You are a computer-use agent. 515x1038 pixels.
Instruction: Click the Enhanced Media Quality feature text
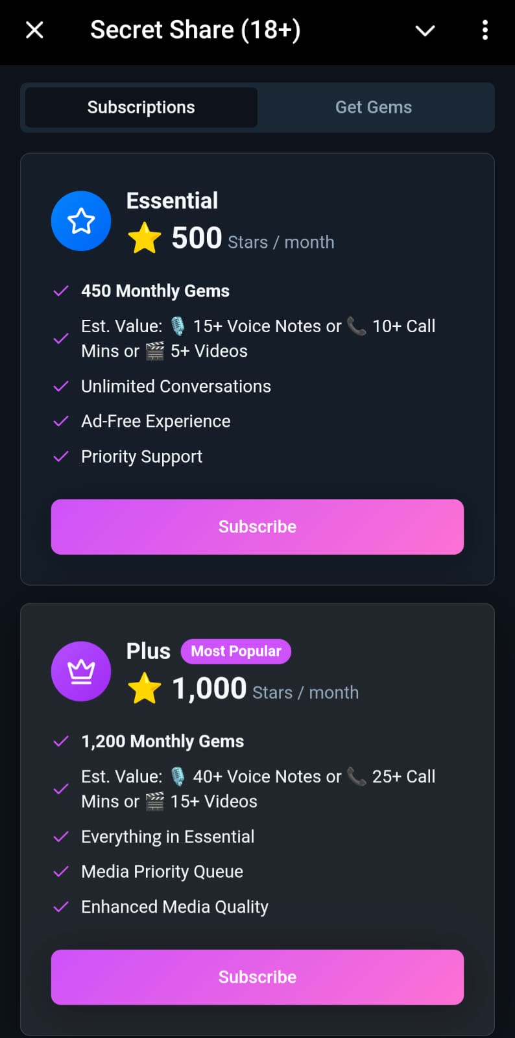coord(174,907)
